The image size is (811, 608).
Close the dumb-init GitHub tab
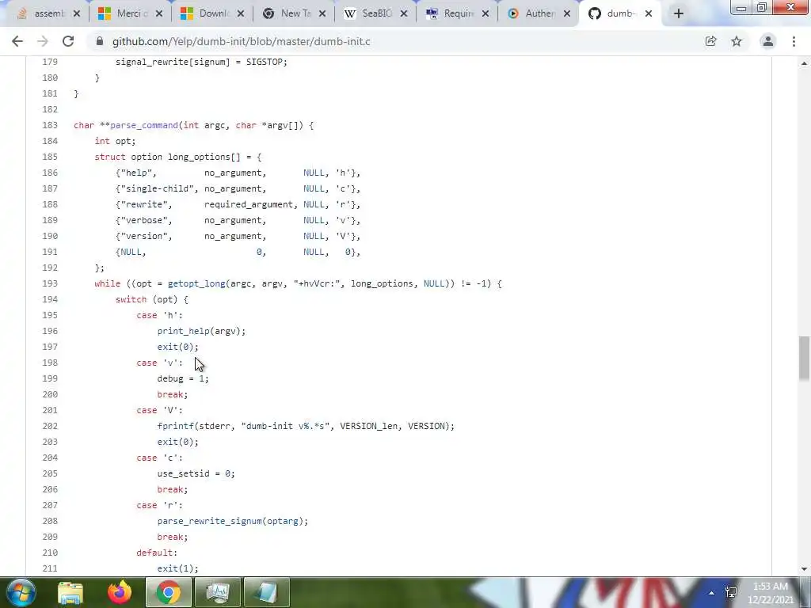[x=649, y=13]
